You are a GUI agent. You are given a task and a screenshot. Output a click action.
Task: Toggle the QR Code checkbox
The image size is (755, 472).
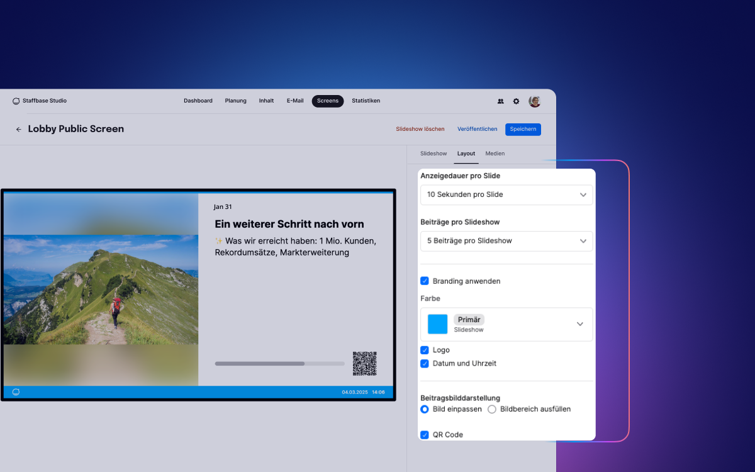point(425,435)
